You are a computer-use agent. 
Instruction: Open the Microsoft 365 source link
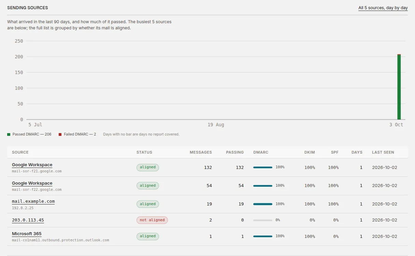[27, 234]
